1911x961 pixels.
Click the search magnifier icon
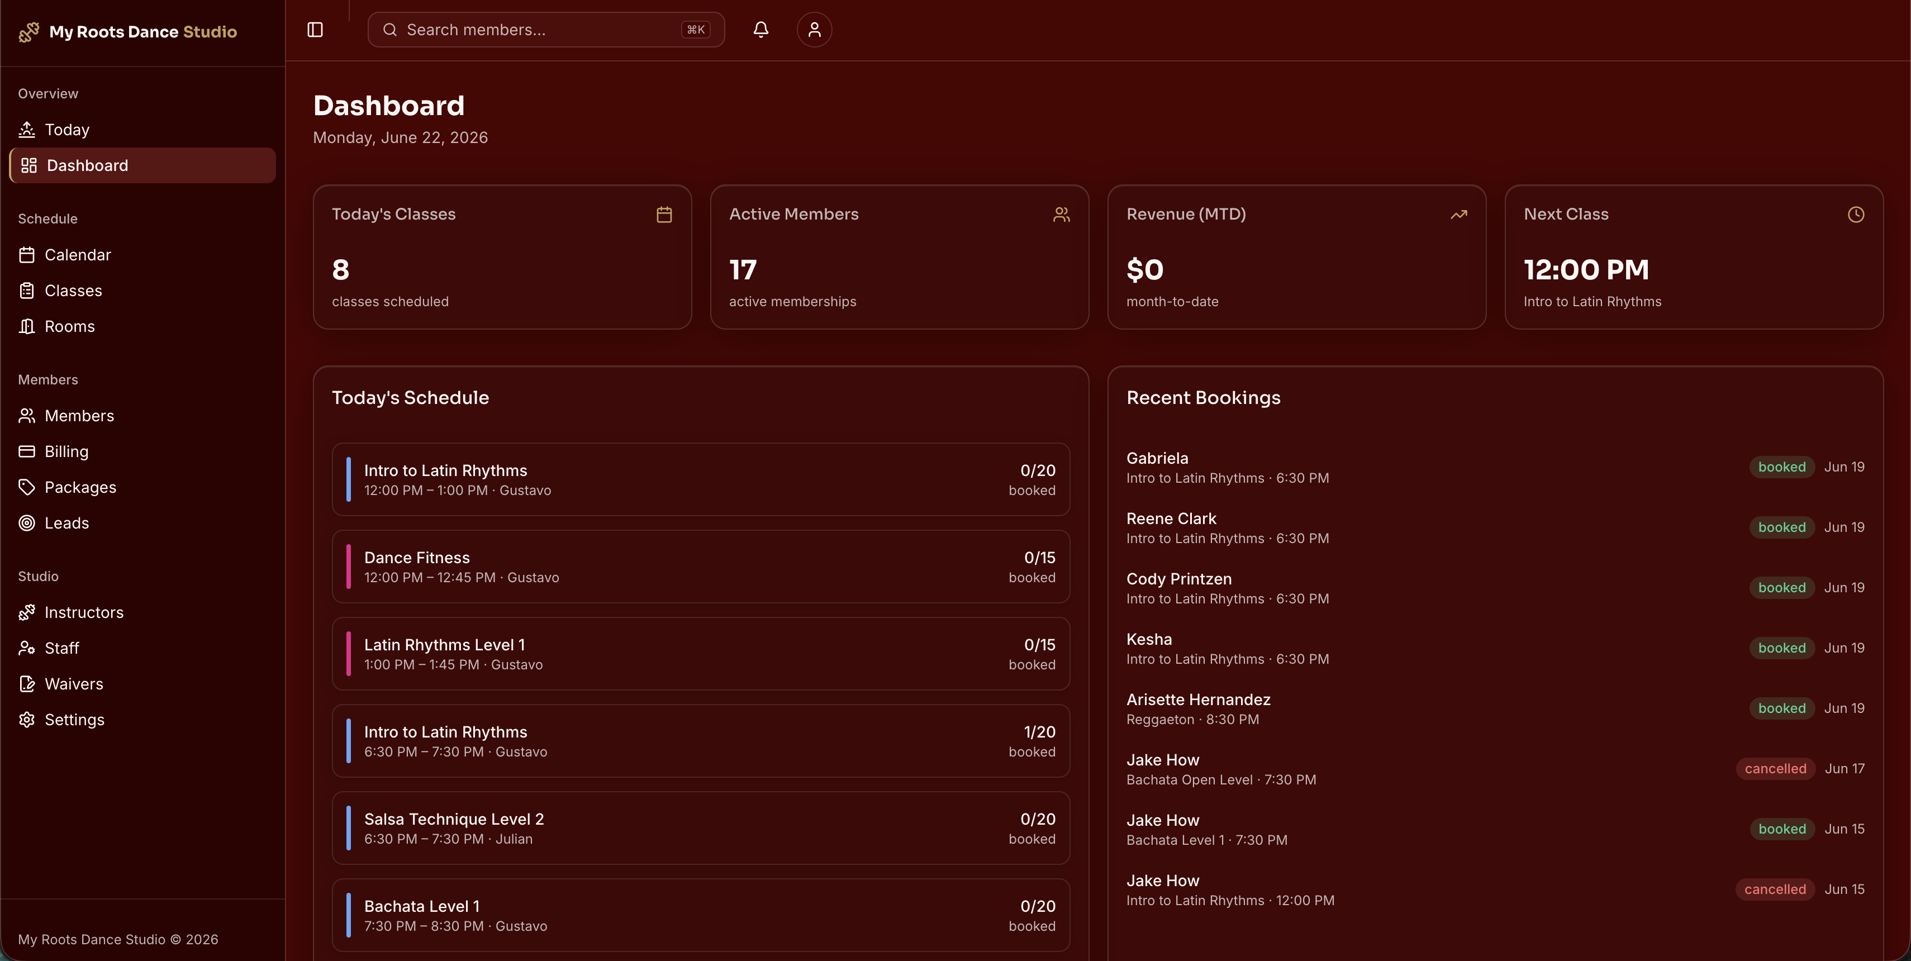pyautogui.click(x=389, y=30)
